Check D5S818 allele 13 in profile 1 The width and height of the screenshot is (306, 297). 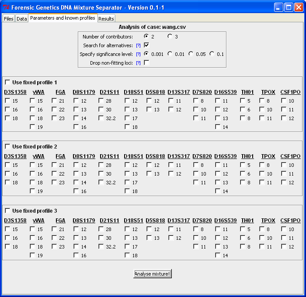pos(150,109)
